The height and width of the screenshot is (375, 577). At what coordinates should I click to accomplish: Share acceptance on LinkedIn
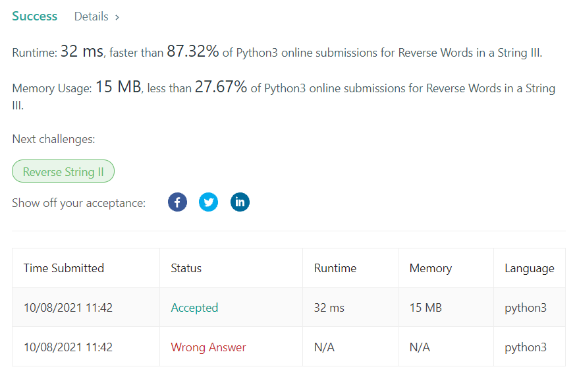[240, 202]
